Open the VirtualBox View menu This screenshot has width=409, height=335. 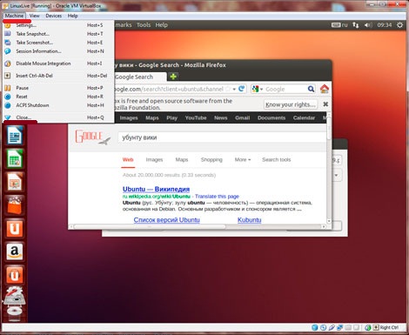pyautogui.click(x=34, y=16)
